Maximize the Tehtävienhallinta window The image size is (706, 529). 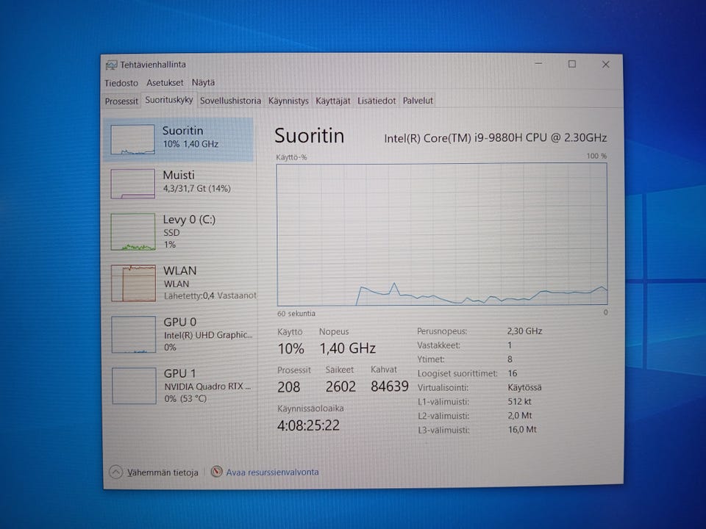coord(572,64)
